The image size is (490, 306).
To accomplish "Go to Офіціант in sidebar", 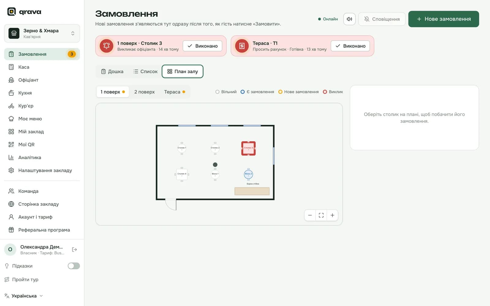I will point(42,80).
